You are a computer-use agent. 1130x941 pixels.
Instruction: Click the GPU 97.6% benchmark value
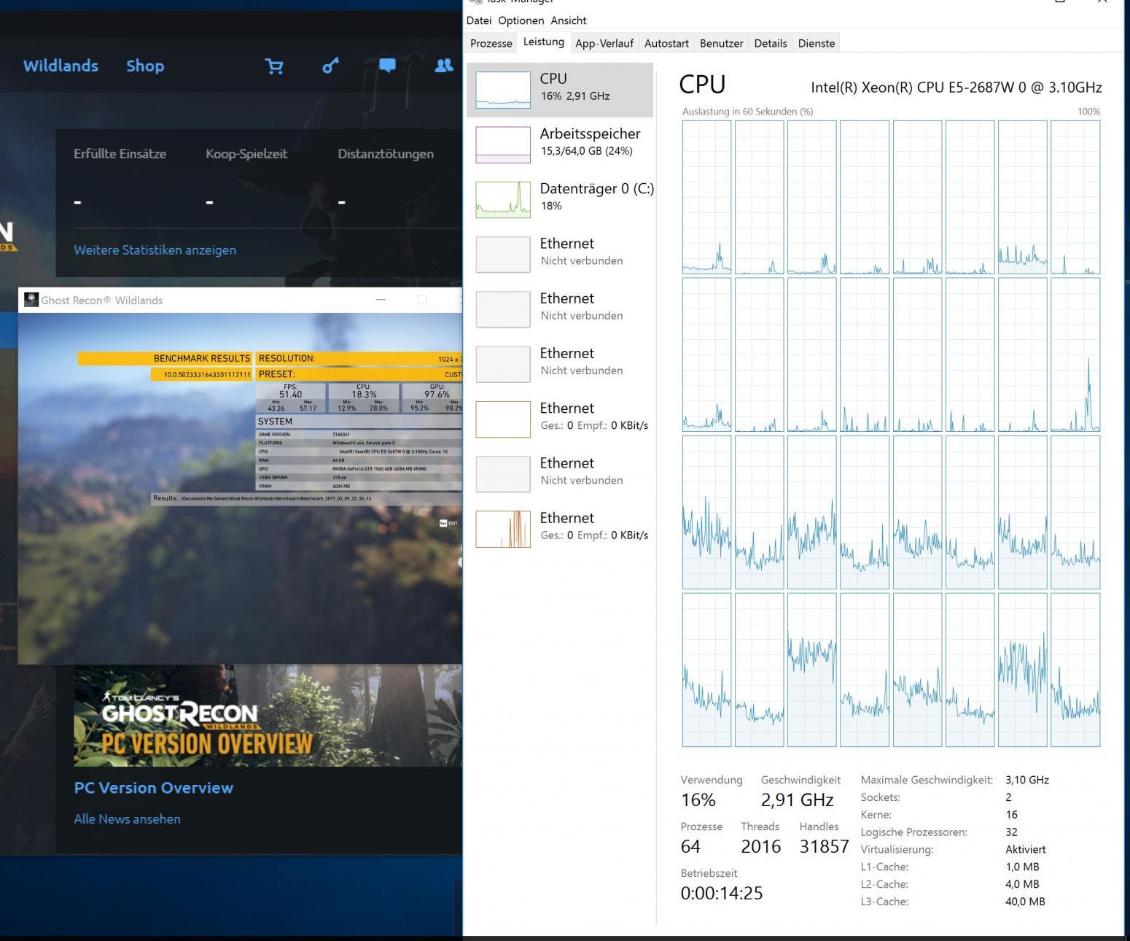pos(437,394)
